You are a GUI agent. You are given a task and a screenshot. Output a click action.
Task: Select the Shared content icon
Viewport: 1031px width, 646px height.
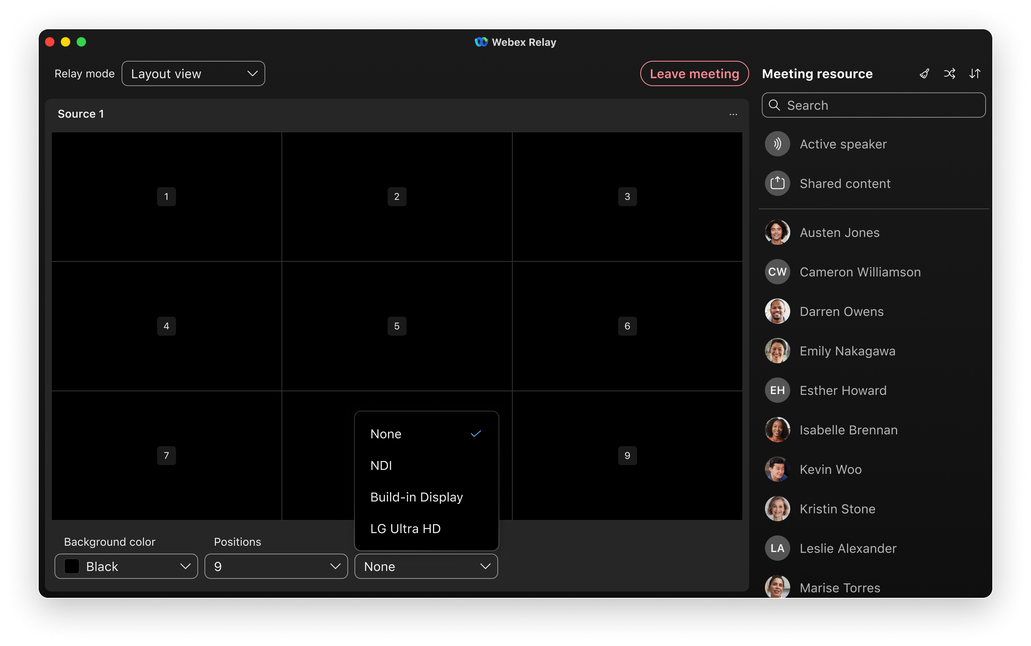pyautogui.click(x=777, y=183)
